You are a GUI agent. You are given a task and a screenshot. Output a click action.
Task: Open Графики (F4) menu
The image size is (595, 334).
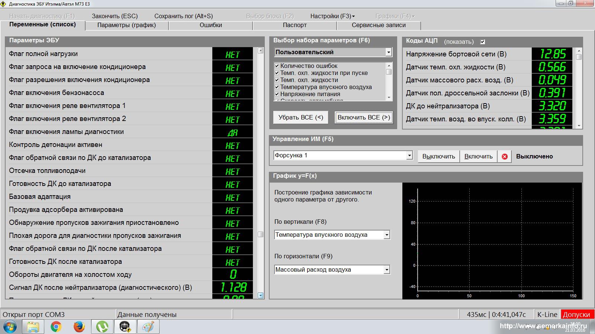(395, 16)
